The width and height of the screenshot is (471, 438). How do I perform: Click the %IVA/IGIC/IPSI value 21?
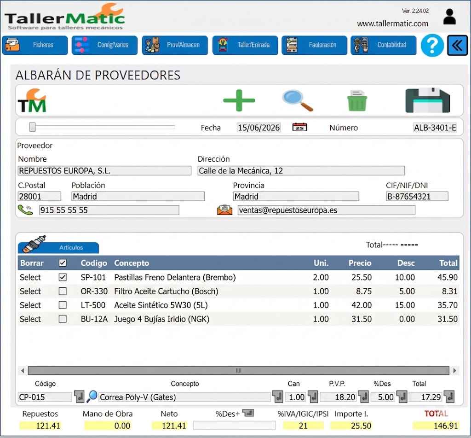coord(303,426)
